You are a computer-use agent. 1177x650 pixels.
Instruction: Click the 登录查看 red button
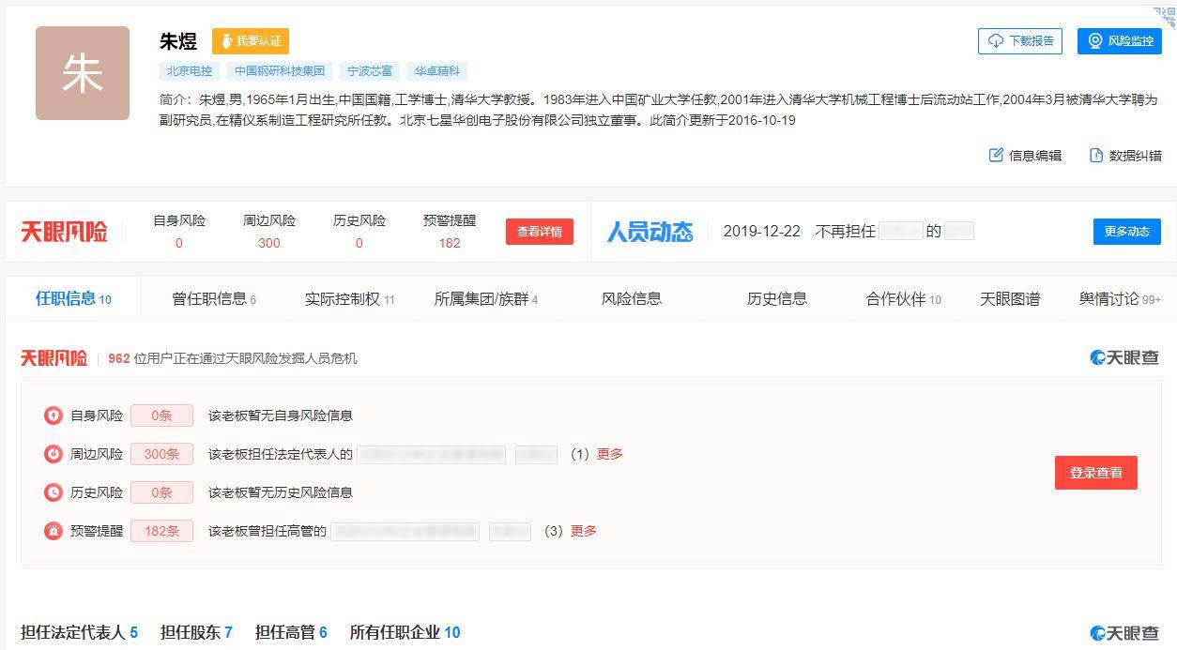(x=1096, y=473)
